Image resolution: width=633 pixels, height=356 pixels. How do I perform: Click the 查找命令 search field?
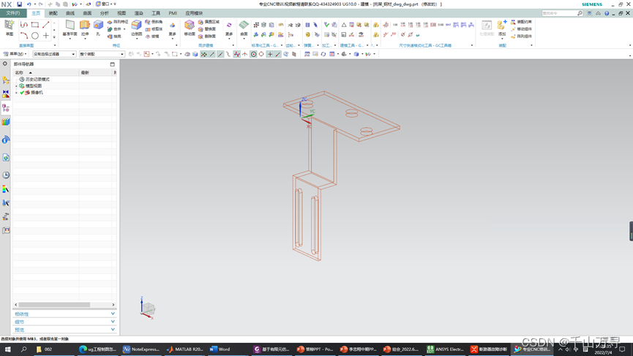tap(560, 13)
